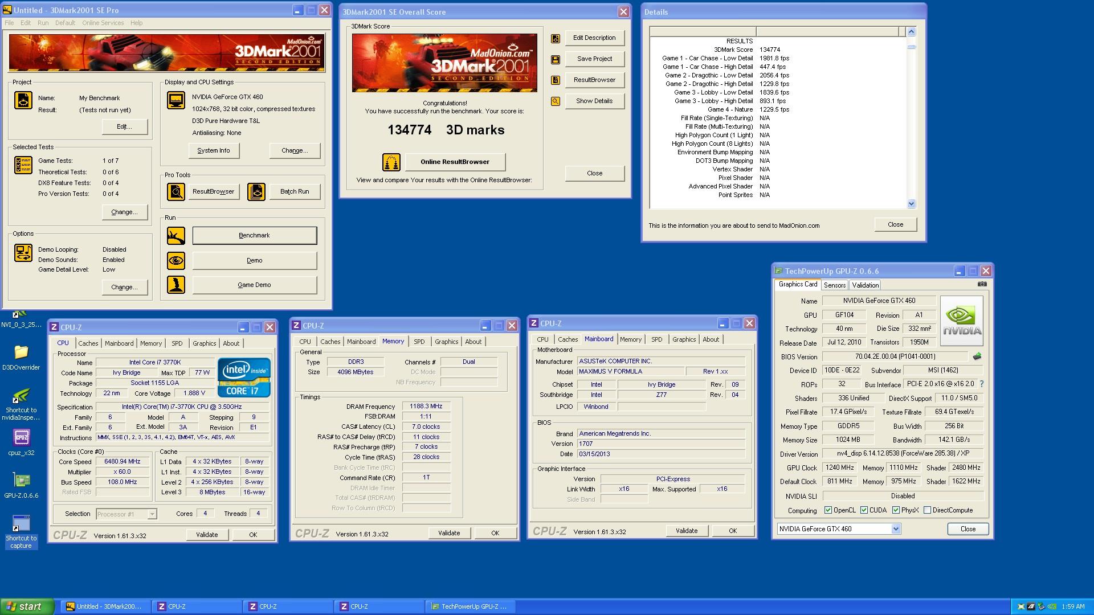Click the scroll up arrow in Details window
Viewport: 1094px width, 615px height.
pyautogui.click(x=911, y=32)
